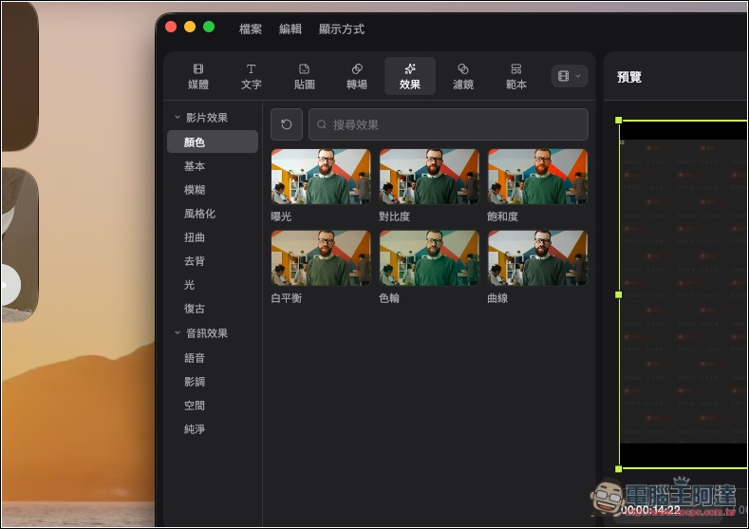The width and height of the screenshot is (749, 529).
Task: Click the top-left preview frame handle
Action: tap(619, 121)
